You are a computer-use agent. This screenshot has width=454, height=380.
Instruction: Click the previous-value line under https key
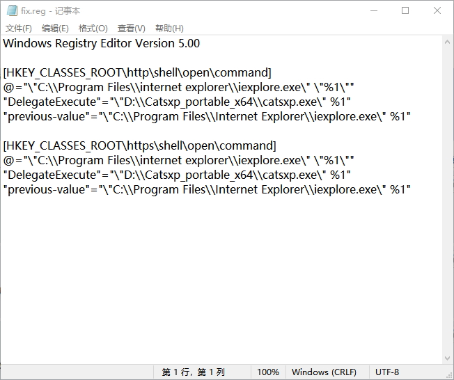coord(207,189)
